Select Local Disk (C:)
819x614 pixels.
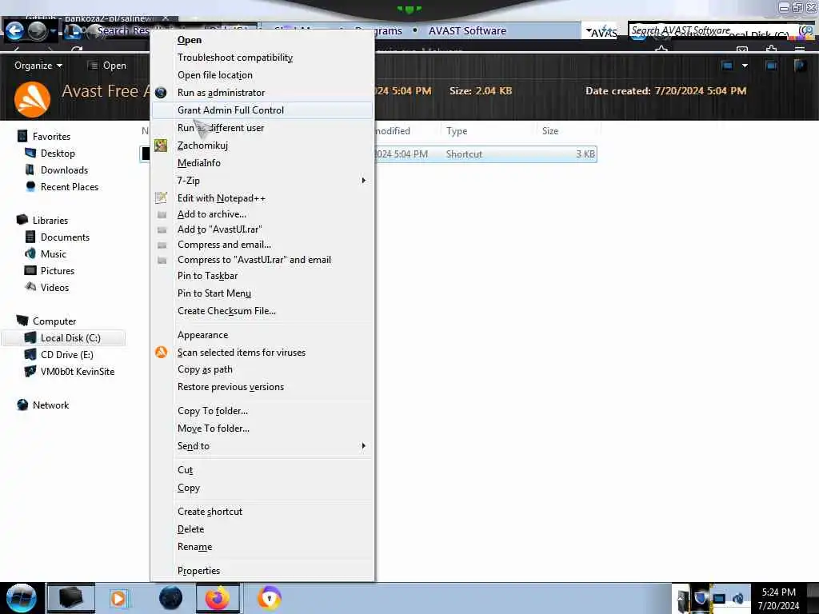[70, 338]
